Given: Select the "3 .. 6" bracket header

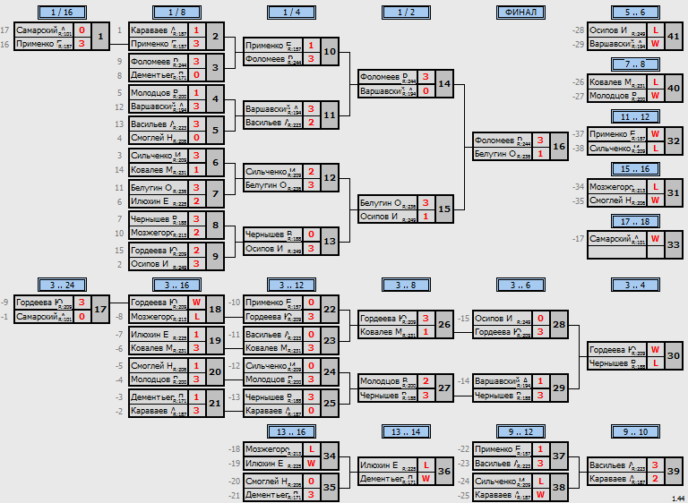Looking at the screenshot, I should coord(520,285).
